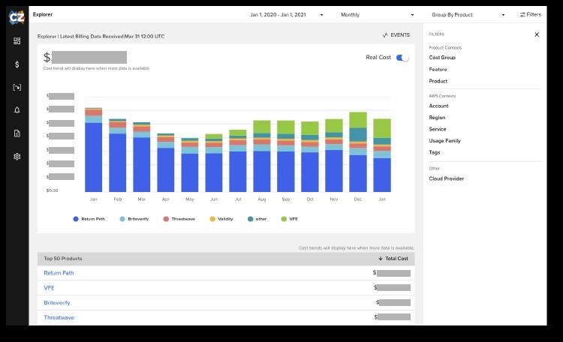The image size is (563, 342).
Task: Toggle VFE series in chart legend
Action: 290,219
